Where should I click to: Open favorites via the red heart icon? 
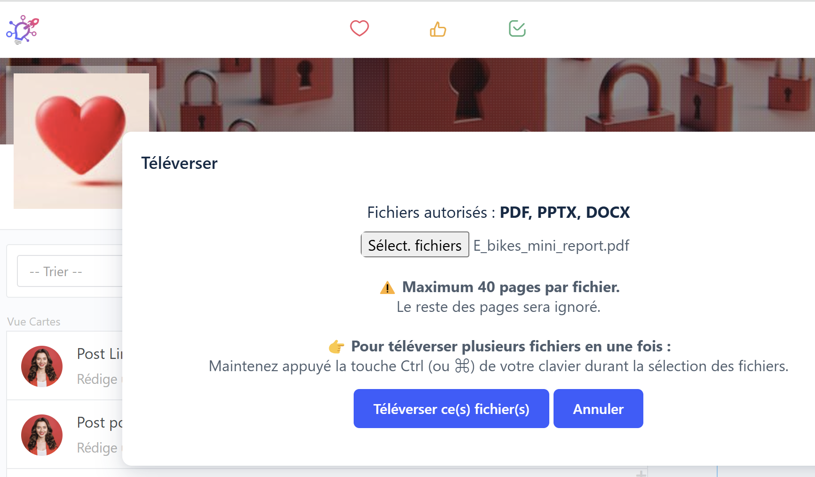(x=359, y=29)
